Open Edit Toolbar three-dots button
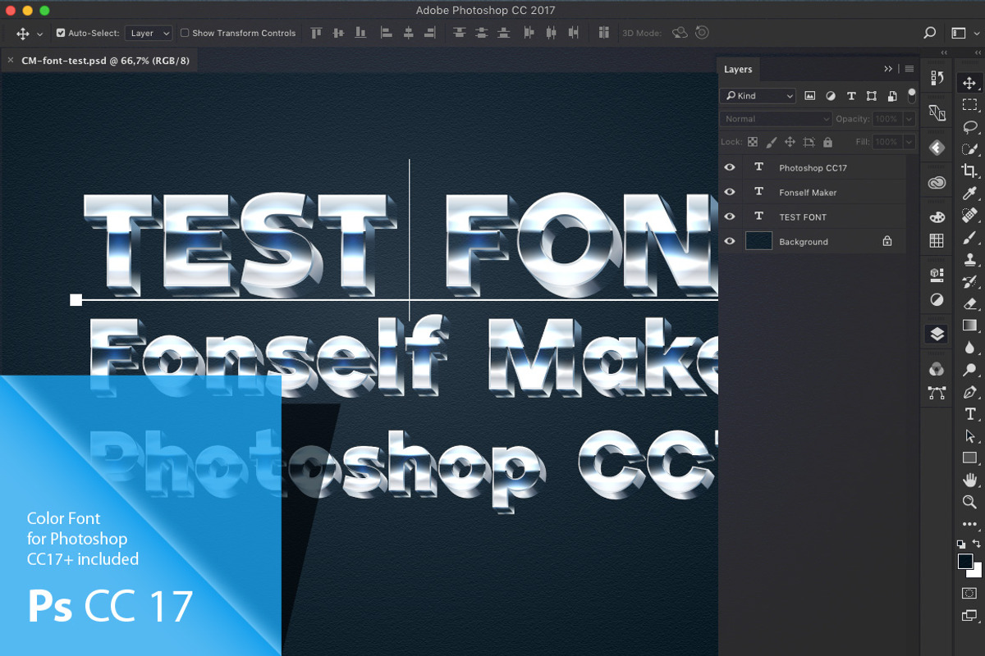This screenshot has width=985, height=656. click(969, 524)
